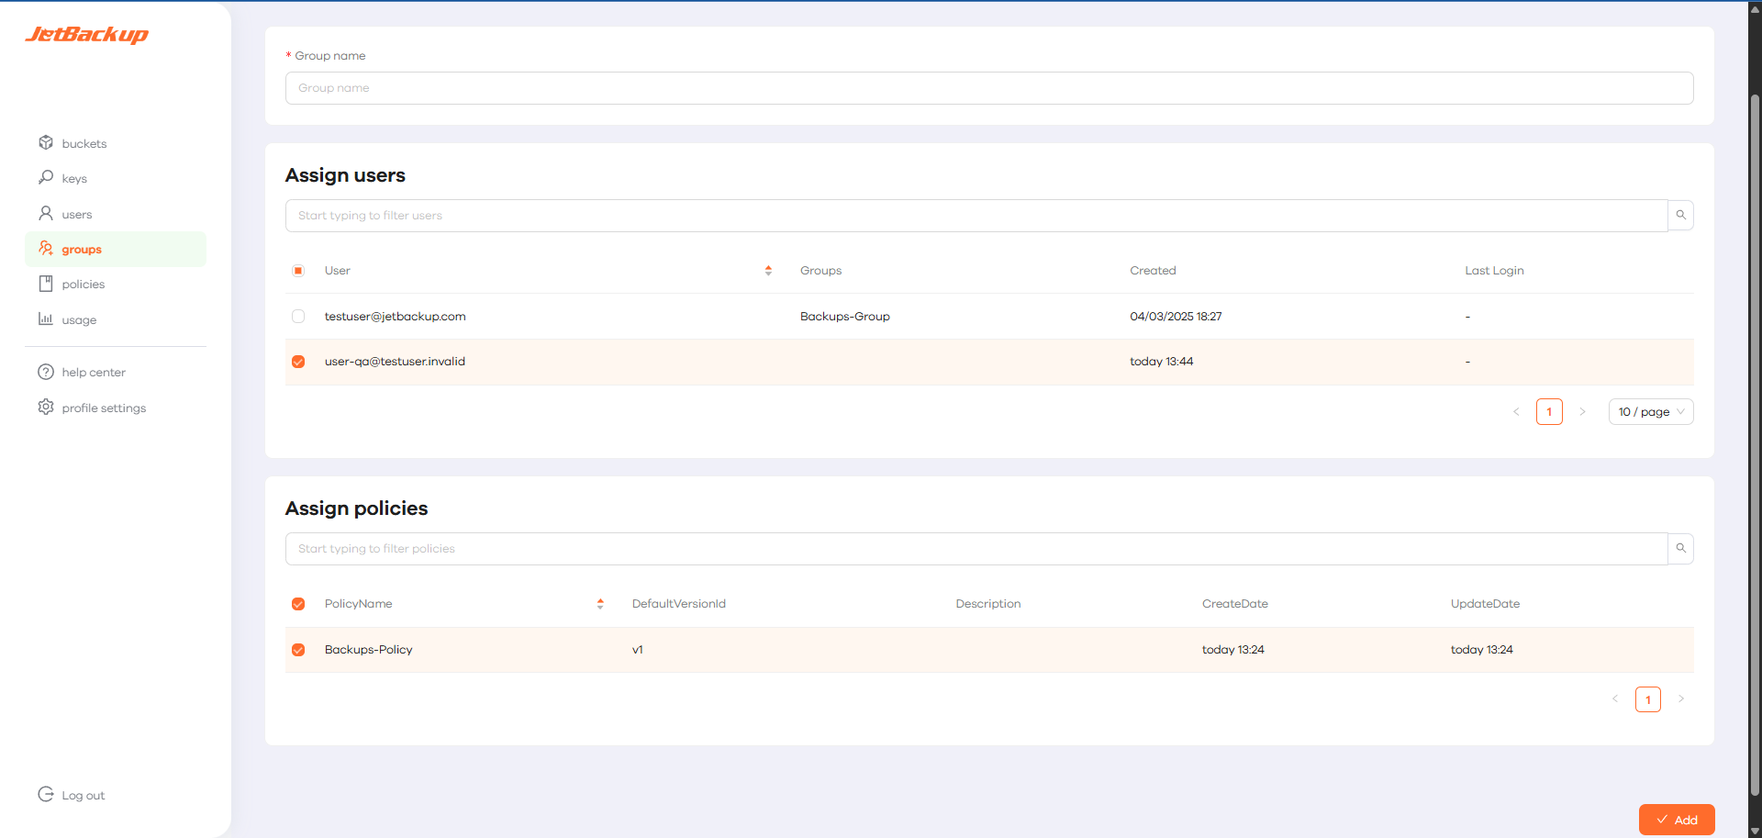This screenshot has height=838, width=1762.
Task: Click user-qa@testuser.invalid email text
Action: [395, 362]
